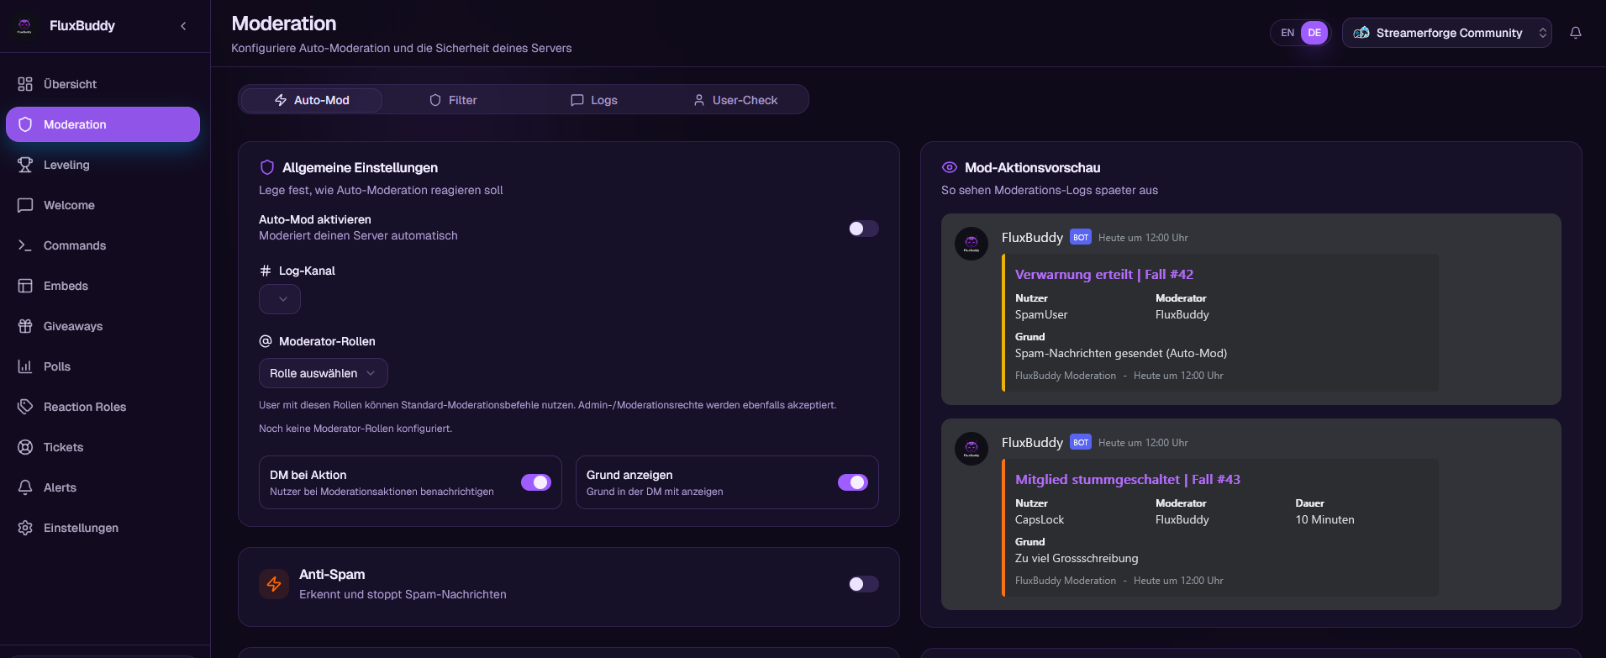Click the Reaction Roles tag icon
The width and height of the screenshot is (1606, 658).
(x=25, y=407)
